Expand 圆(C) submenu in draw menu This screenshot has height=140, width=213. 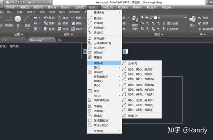[x=104, y=68]
